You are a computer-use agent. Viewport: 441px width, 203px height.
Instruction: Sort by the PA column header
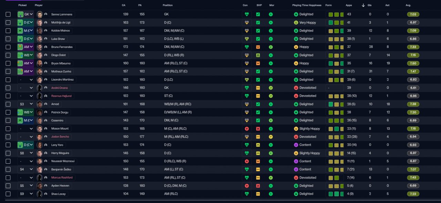point(140,6)
